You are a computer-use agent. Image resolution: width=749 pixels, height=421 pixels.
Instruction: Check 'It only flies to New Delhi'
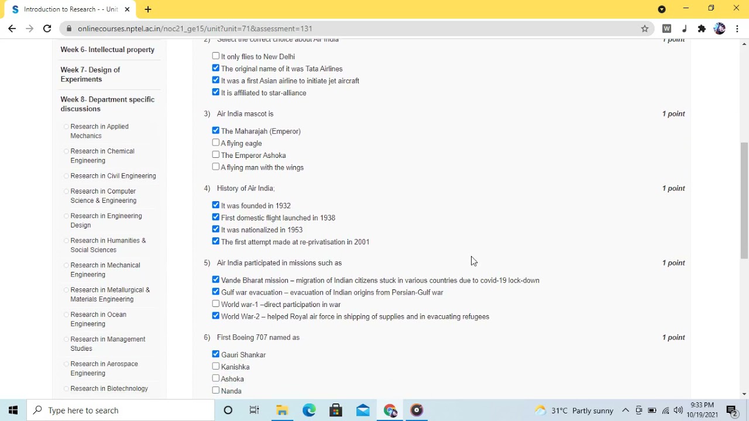coord(216,56)
